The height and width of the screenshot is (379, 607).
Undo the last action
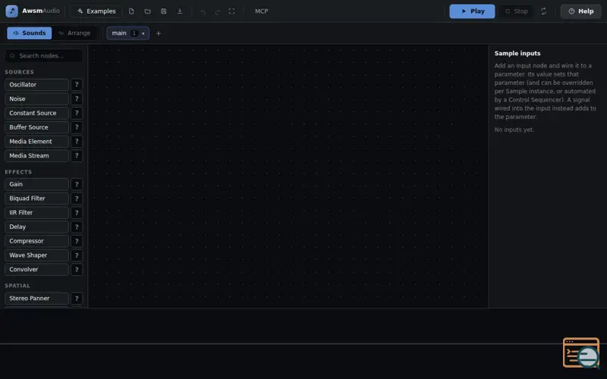tap(203, 11)
